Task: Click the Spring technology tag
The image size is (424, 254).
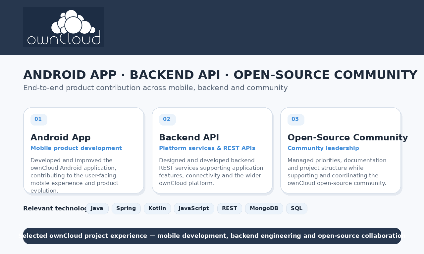Action: (126, 208)
